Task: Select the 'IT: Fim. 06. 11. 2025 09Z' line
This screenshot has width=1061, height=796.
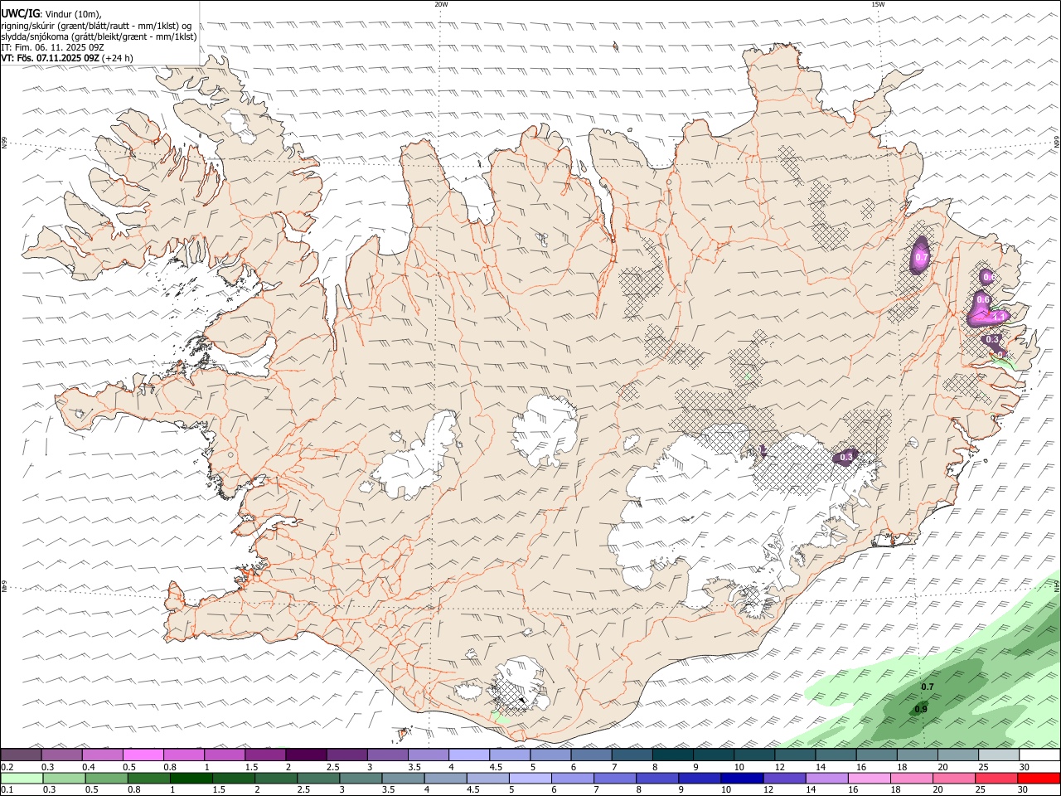Action: [52, 47]
